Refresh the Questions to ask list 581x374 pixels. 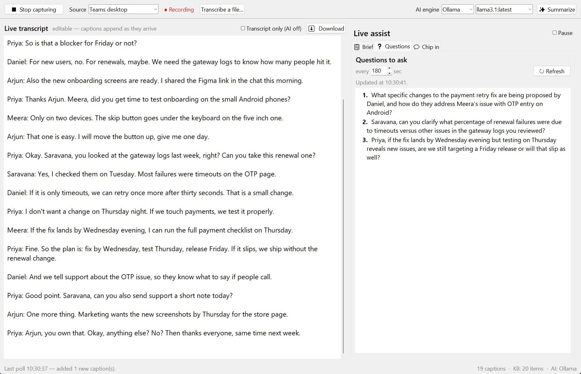pyautogui.click(x=552, y=71)
